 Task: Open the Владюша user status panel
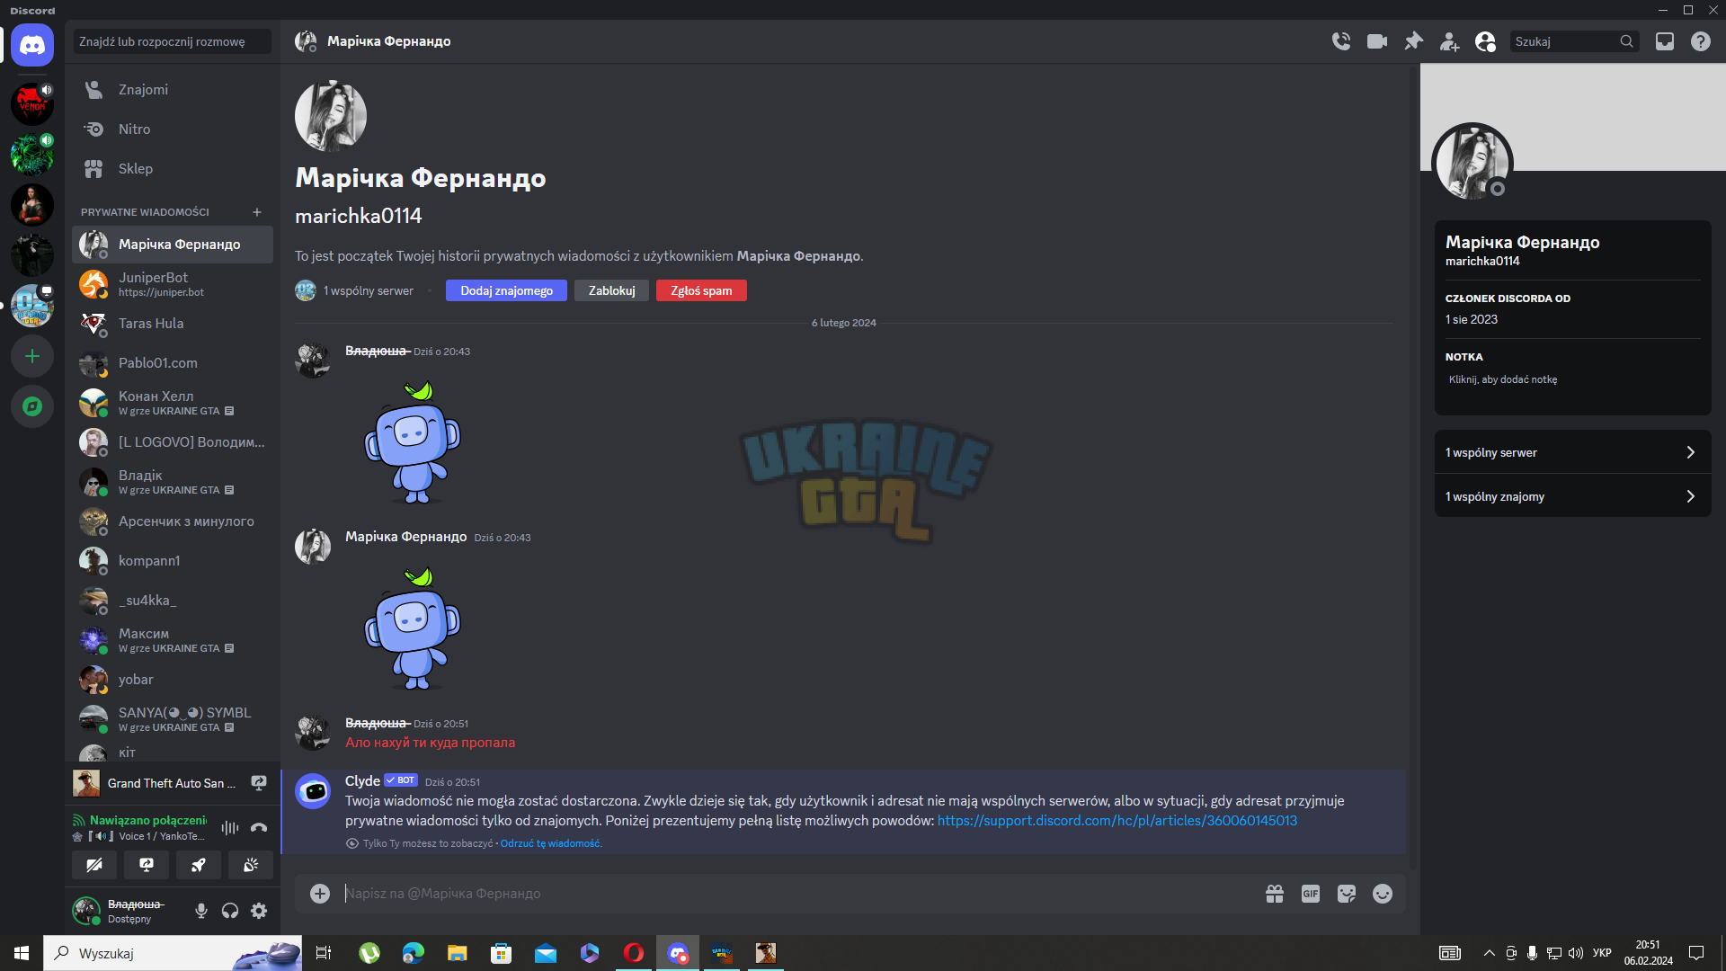(128, 911)
